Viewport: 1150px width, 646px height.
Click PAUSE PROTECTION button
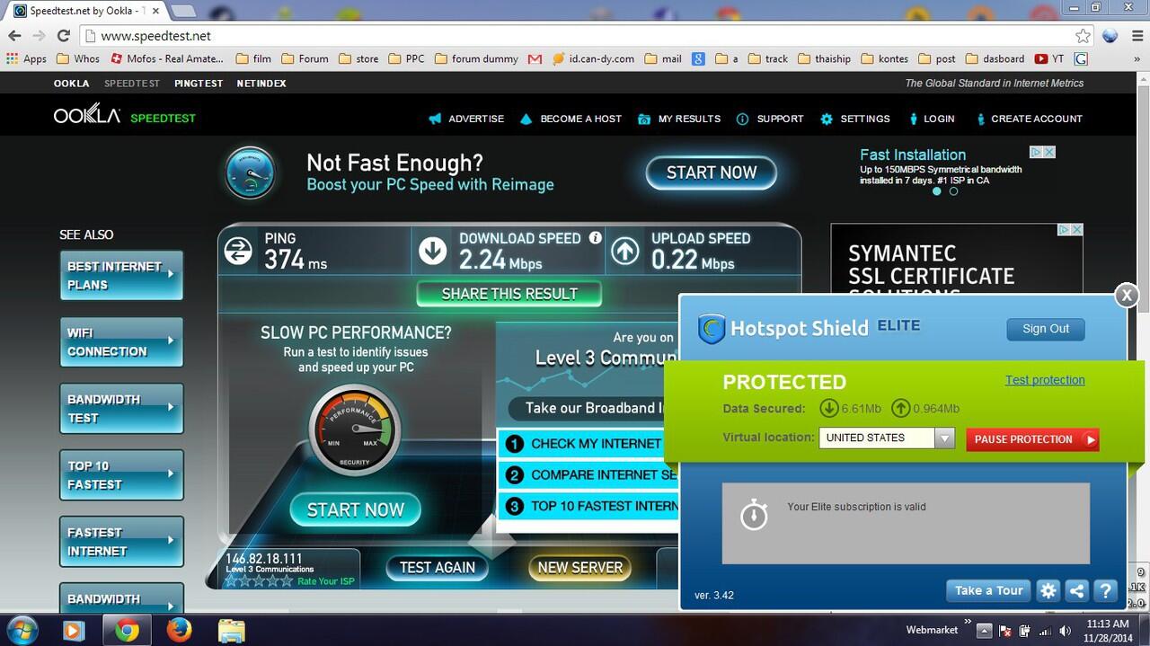pyautogui.click(x=1032, y=439)
